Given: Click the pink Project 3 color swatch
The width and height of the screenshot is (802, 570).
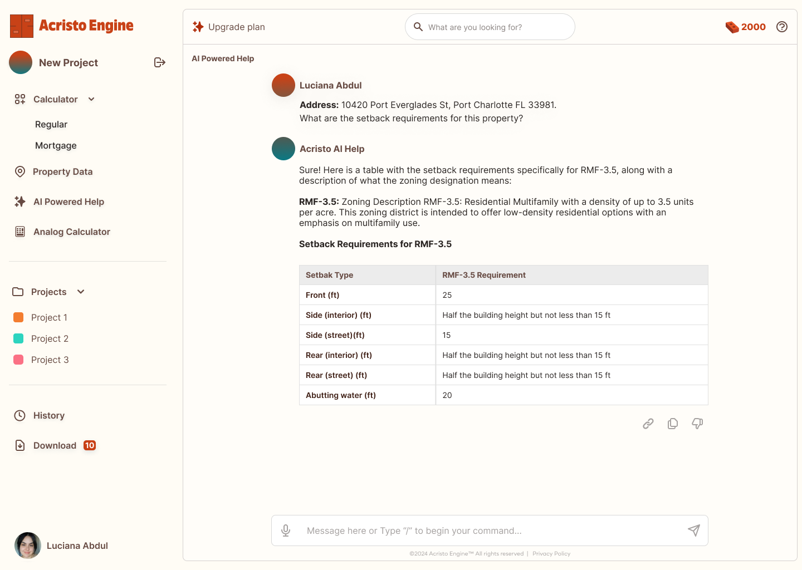Looking at the screenshot, I should point(18,360).
